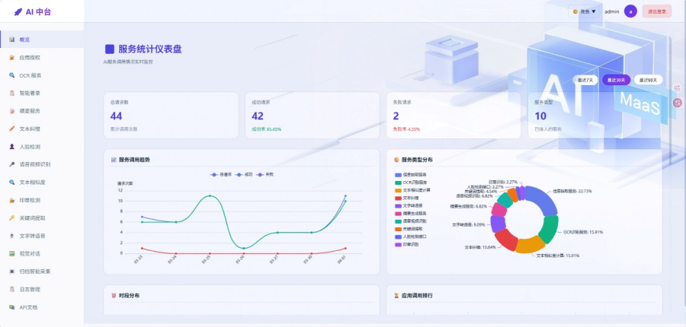Toggle 人脸检测接口 in the pie legend
The height and width of the screenshot is (327, 686).
(x=412, y=237)
